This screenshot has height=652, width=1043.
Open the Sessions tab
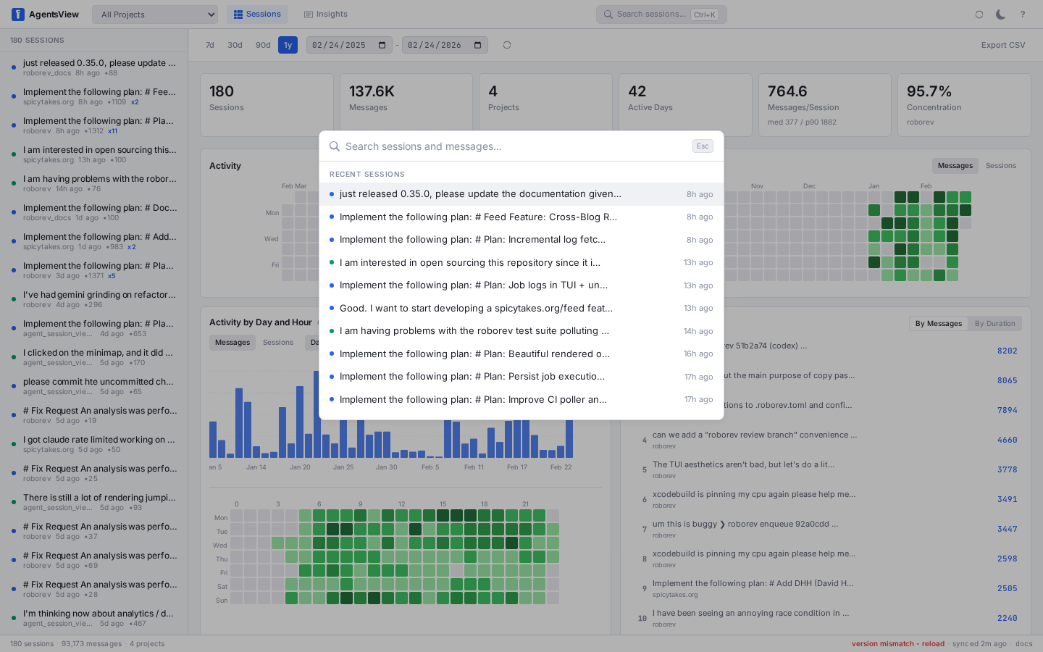(257, 14)
